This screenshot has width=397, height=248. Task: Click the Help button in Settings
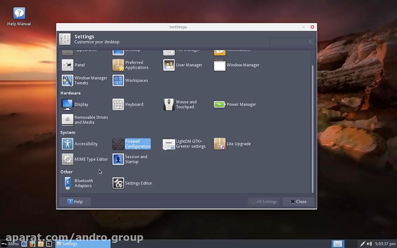(75, 201)
